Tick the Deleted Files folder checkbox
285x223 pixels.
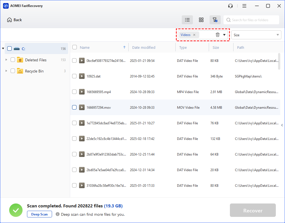pos(13,60)
